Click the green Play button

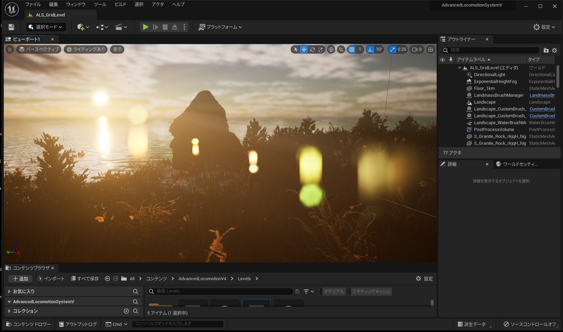pos(146,27)
